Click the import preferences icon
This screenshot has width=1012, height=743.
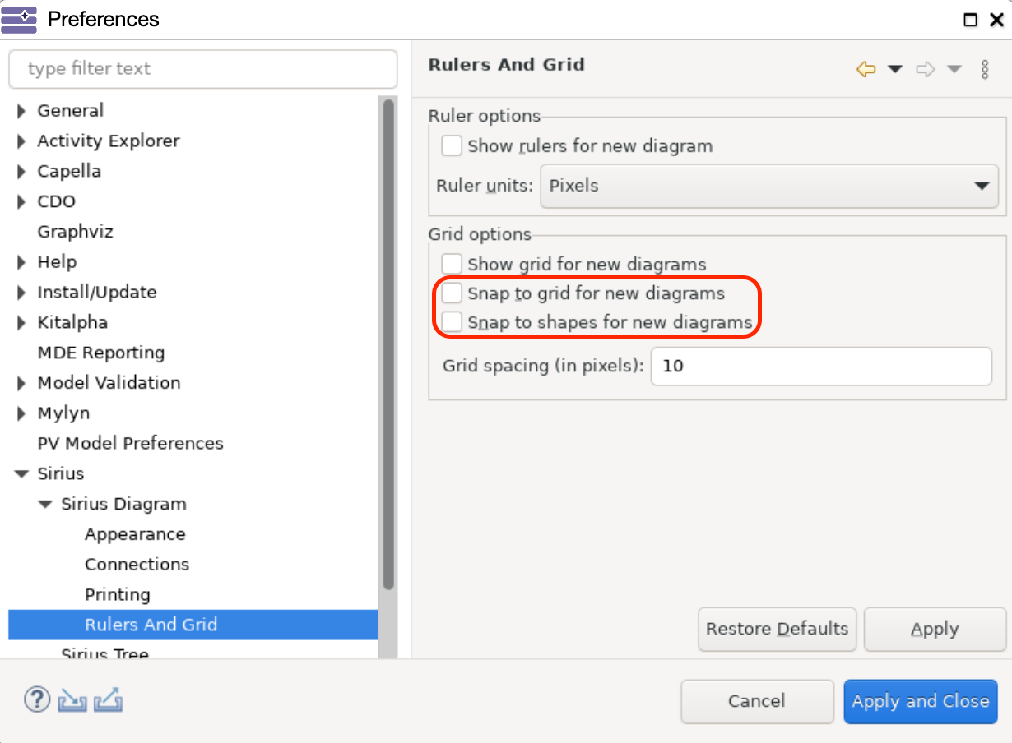tap(72, 701)
